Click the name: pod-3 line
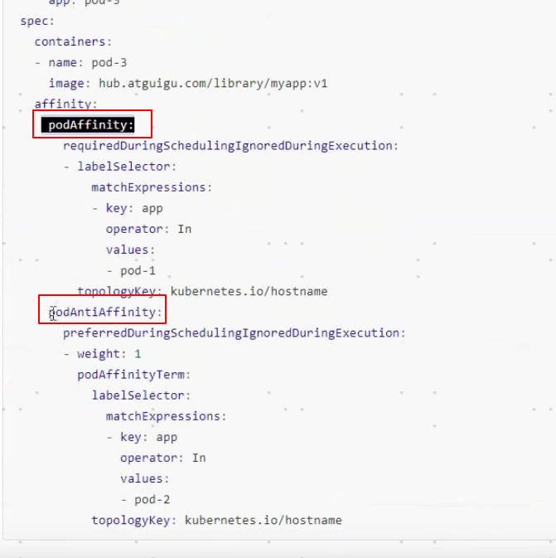 [81, 63]
